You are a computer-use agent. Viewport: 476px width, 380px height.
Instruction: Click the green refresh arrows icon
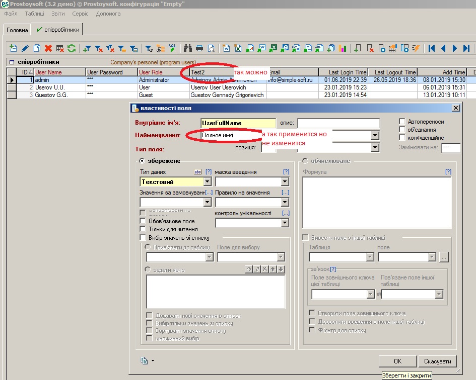[72, 48]
